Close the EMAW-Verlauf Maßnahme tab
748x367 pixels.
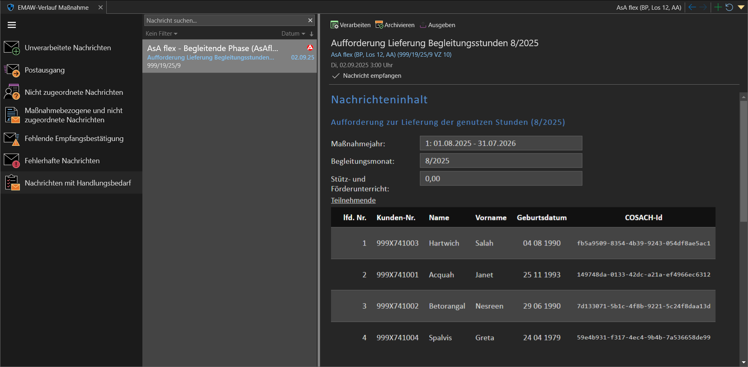[x=101, y=7]
